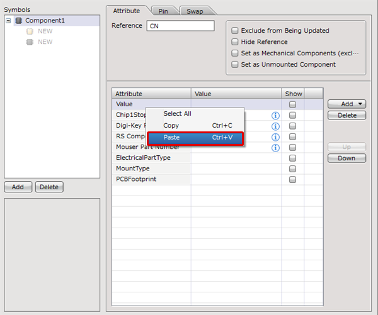Toggle the Hide Reference checkbox
Image resolution: width=378 pixels, height=315 pixels.
(x=235, y=42)
